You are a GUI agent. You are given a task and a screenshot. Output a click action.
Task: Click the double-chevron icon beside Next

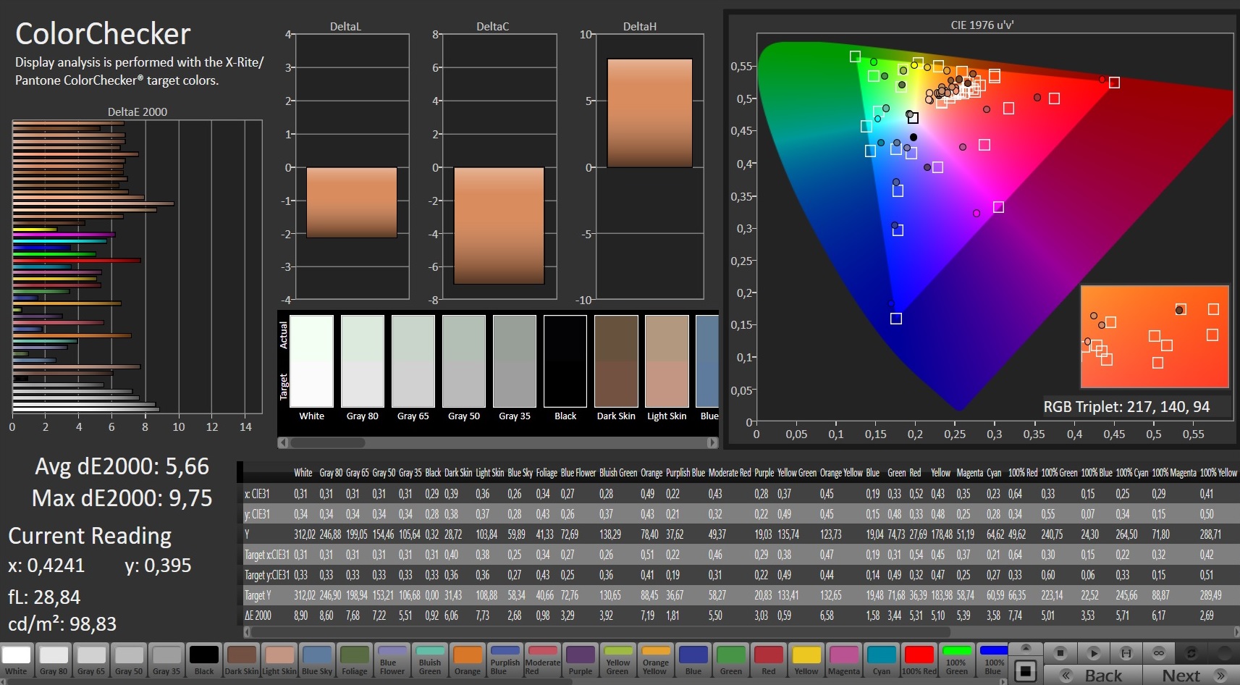(x=1221, y=676)
